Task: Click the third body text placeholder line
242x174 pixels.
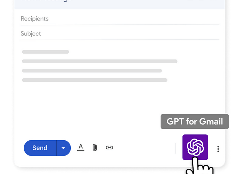Action: point(92,71)
